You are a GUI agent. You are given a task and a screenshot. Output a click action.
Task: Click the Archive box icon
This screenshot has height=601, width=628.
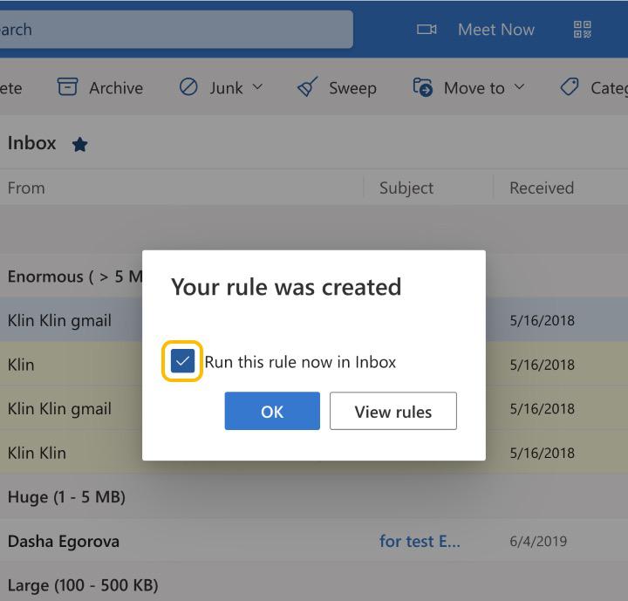67,87
